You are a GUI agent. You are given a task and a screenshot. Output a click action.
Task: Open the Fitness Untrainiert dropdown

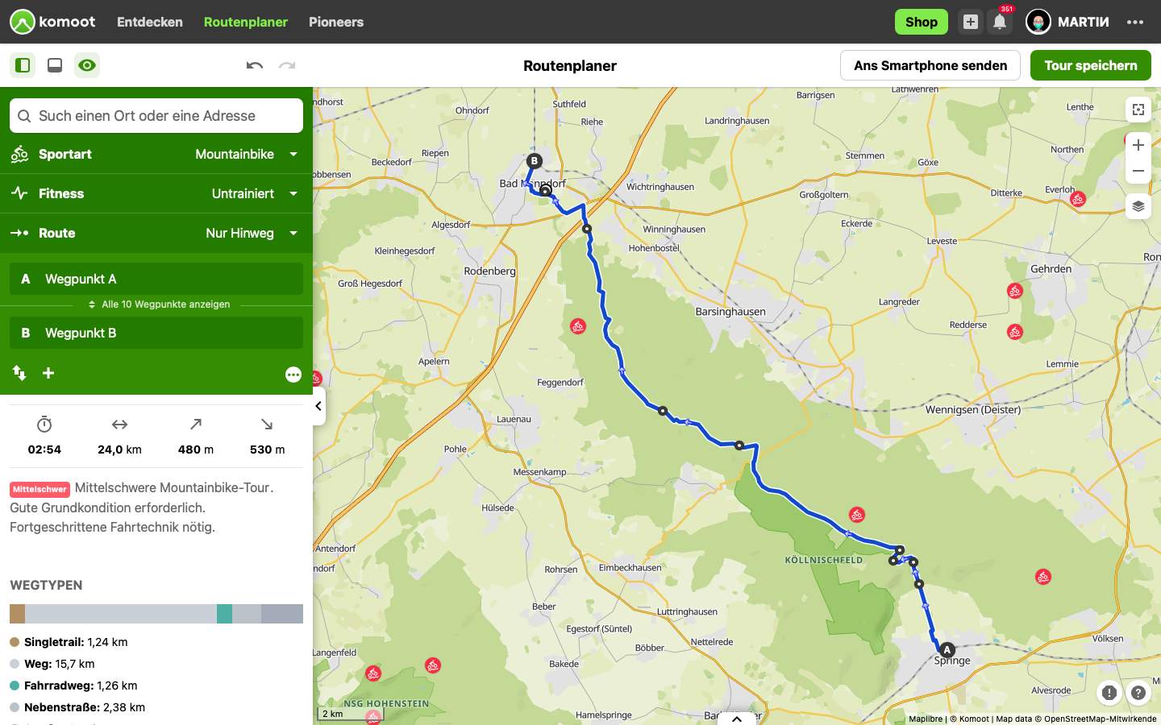156,193
